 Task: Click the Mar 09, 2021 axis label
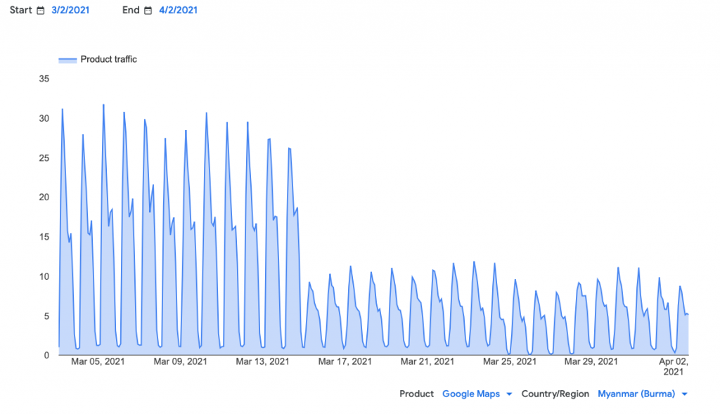click(x=180, y=362)
